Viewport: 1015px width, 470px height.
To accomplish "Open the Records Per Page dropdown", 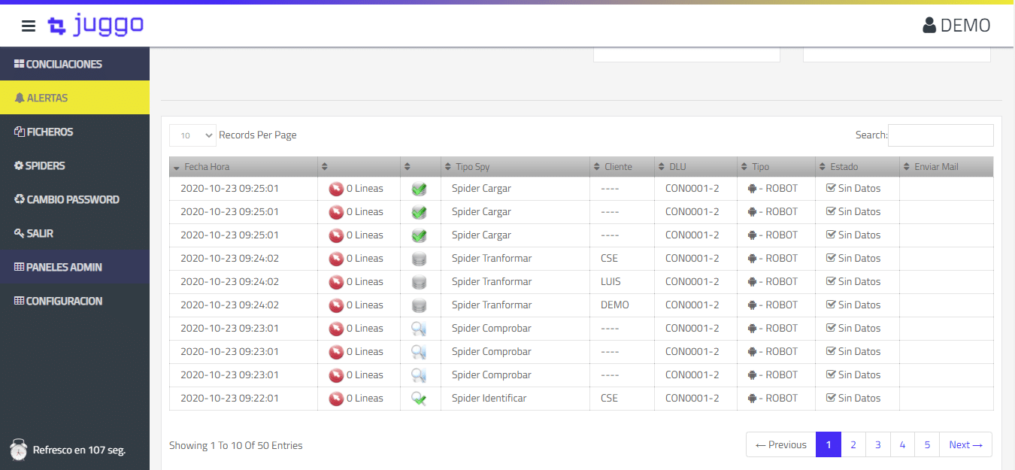I will coord(192,135).
